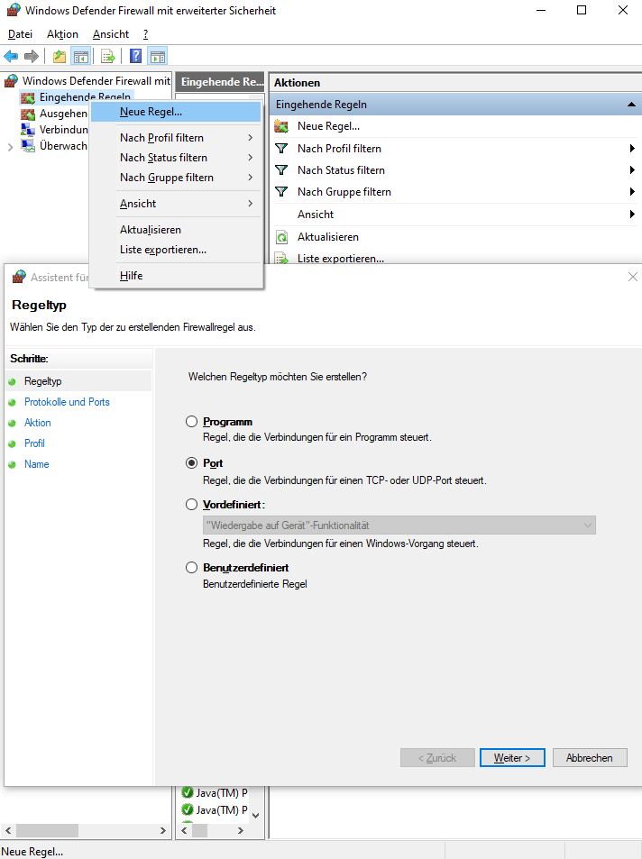Click the Überwachung monitor tree icon

tap(27, 146)
